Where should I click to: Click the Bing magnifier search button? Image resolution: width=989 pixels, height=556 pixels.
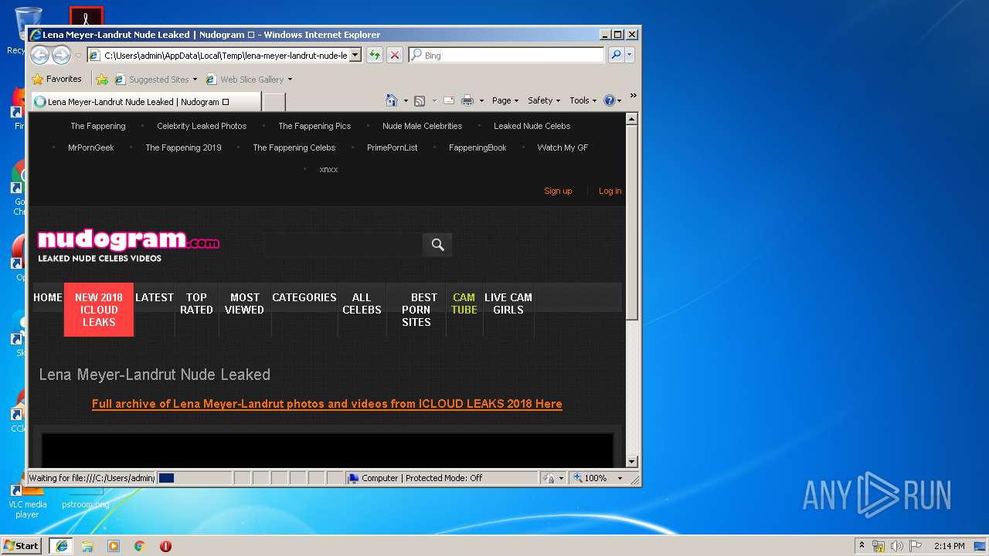pyautogui.click(x=616, y=56)
